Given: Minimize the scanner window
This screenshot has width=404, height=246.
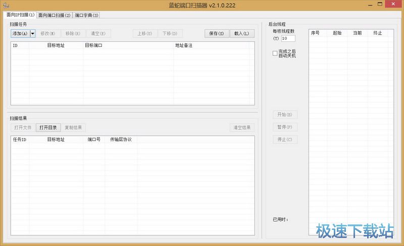Looking at the screenshot, I should click(360, 5).
